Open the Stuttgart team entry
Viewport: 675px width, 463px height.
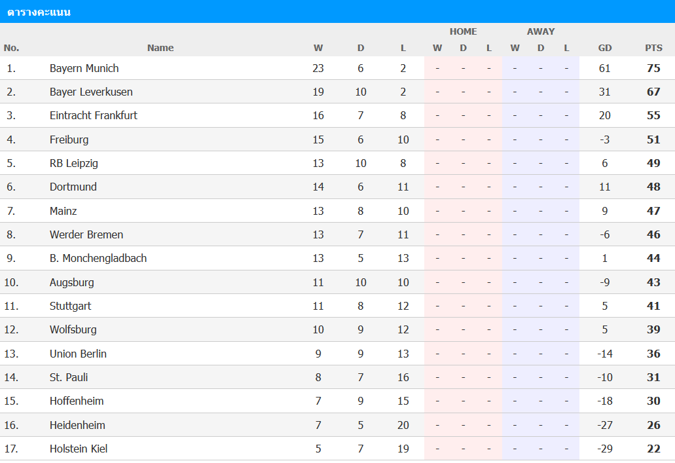pos(70,306)
